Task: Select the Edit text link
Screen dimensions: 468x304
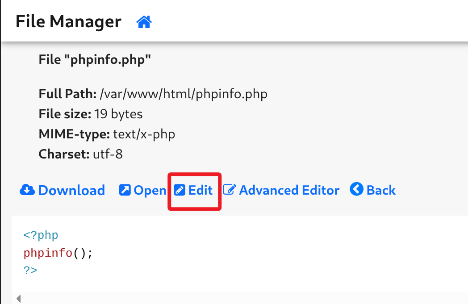Action: (201, 190)
